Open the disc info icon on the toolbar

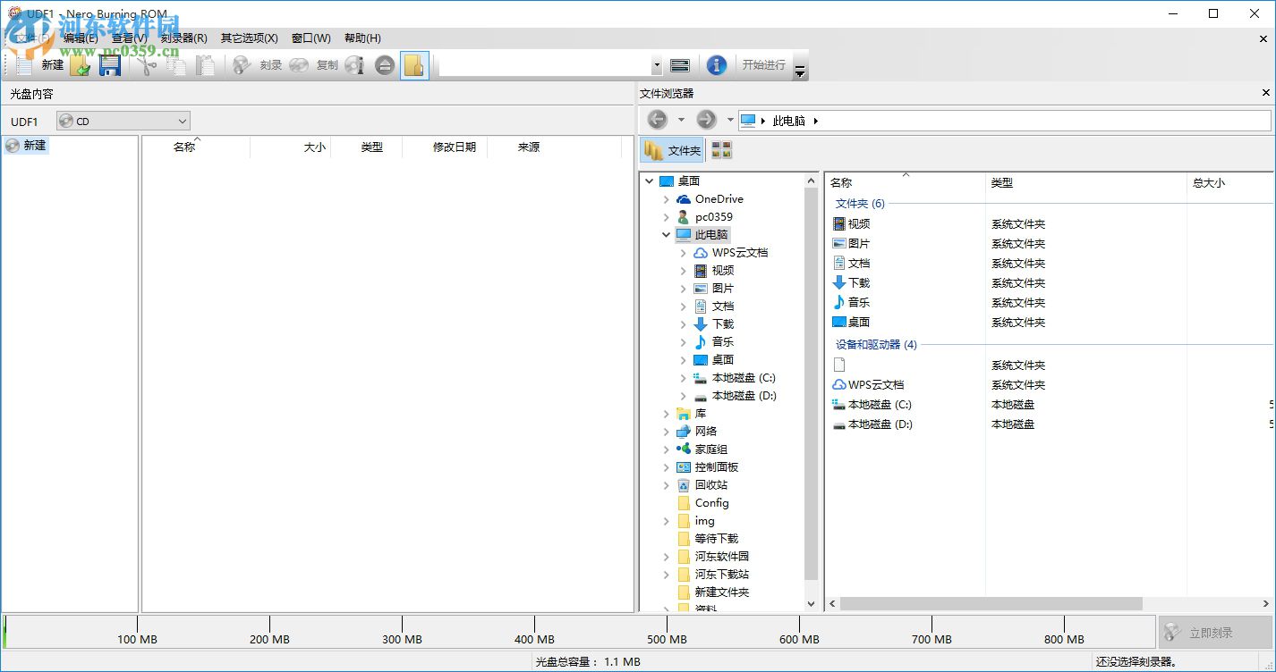pyautogui.click(x=356, y=64)
